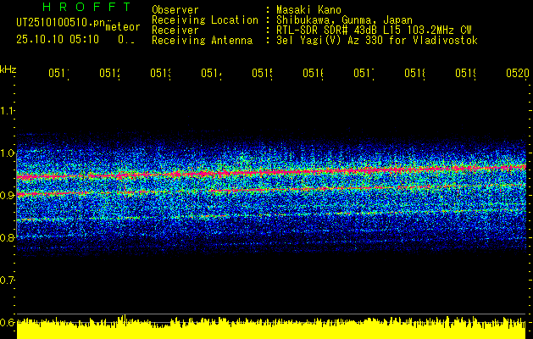Click the 0515 time marker

click(263, 74)
